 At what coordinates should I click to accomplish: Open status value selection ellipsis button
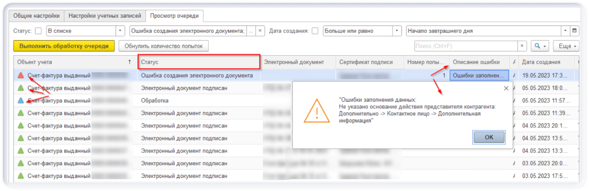pyautogui.click(x=251, y=31)
